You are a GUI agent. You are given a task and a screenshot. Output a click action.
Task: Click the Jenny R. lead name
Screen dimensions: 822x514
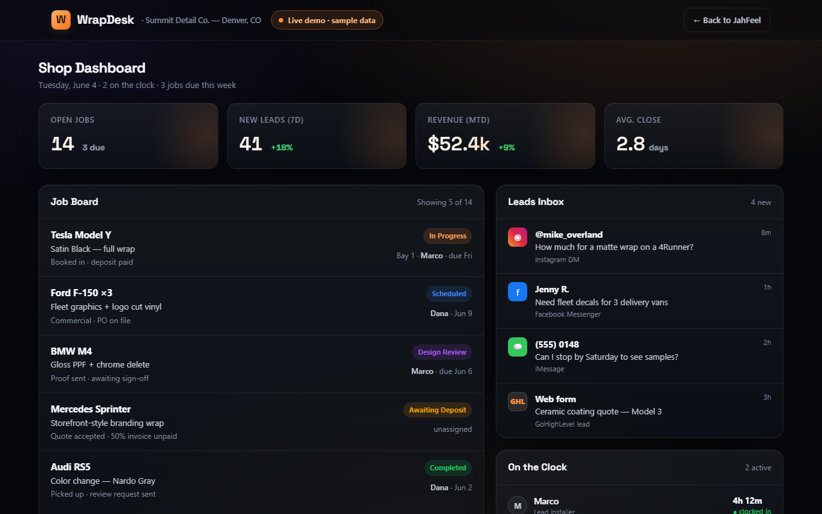coord(552,289)
